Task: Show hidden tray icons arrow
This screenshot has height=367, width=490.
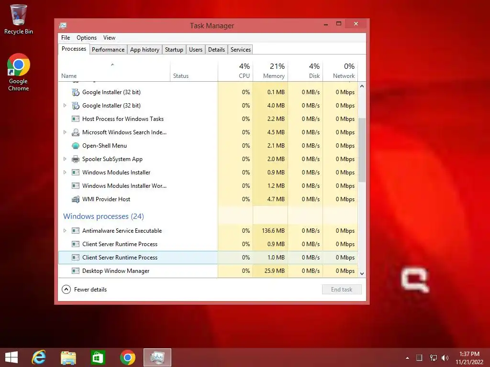Action: [x=407, y=358]
